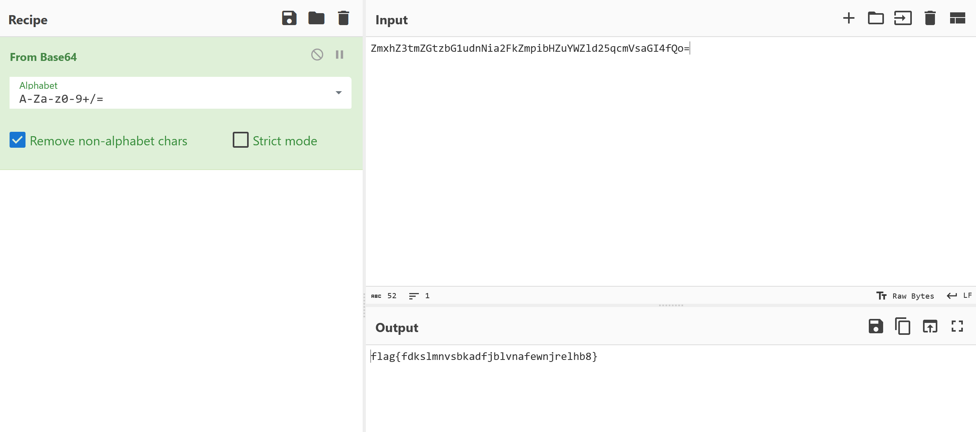Open file as input
976x432 pixels.
tap(903, 18)
